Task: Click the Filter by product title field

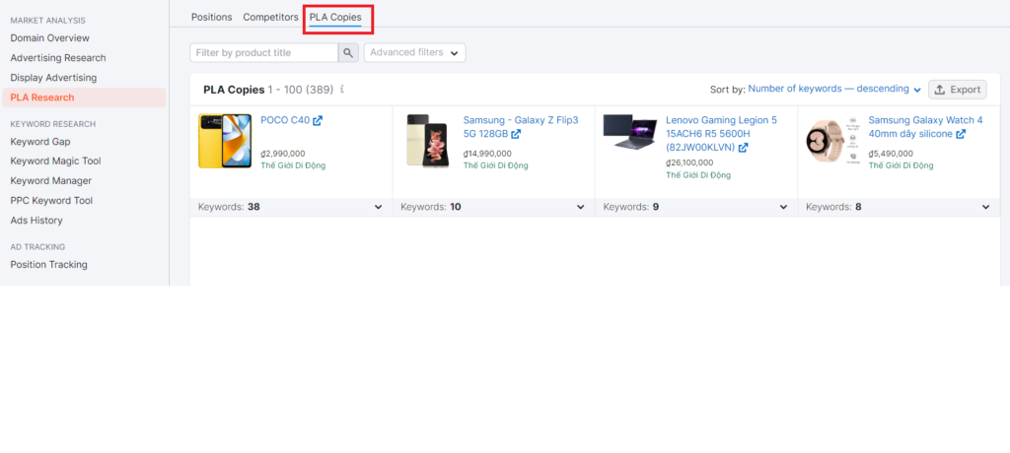Action: (263, 53)
